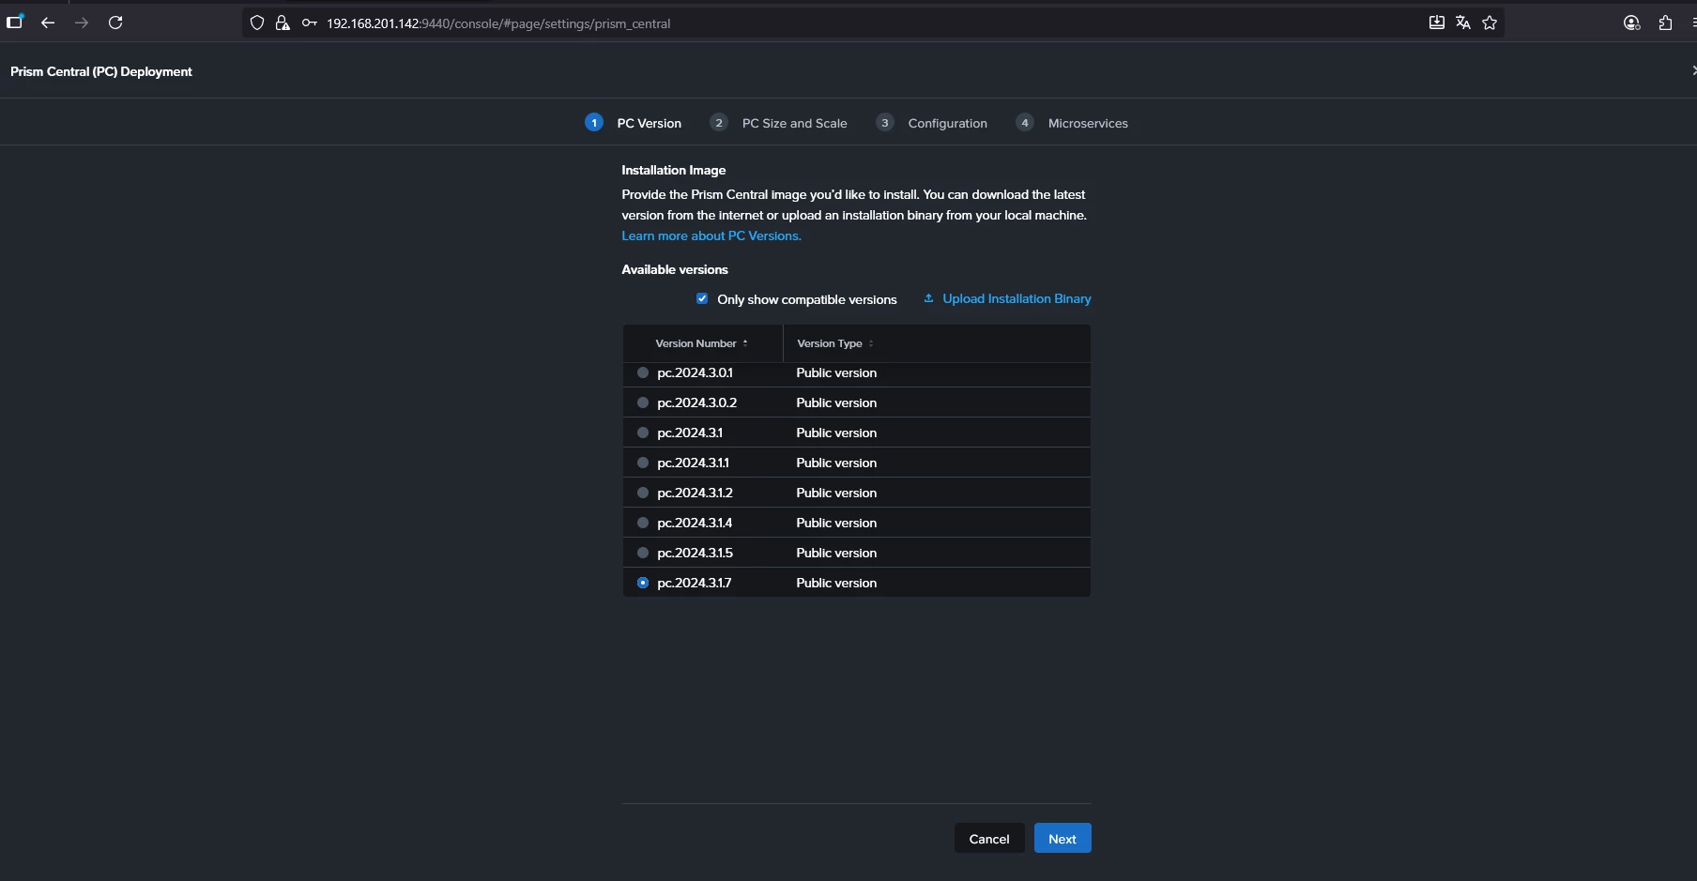Click the pc.2024.3.0.1 version text
The width and height of the screenshot is (1697, 881).
point(695,372)
